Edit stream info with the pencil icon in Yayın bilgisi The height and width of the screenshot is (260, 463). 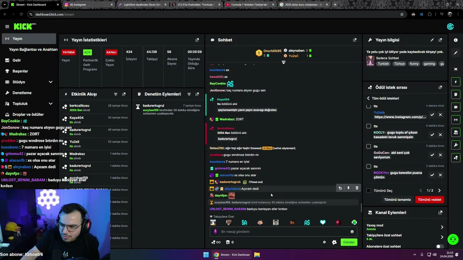[x=432, y=40]
